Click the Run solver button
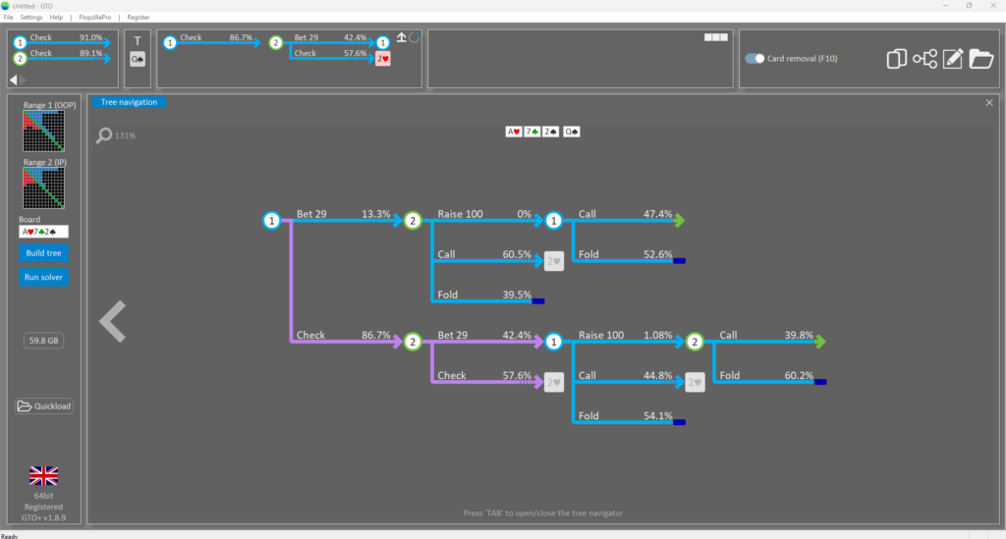The height and width of the screenshot is (539, 1006). tap(43, 278)
